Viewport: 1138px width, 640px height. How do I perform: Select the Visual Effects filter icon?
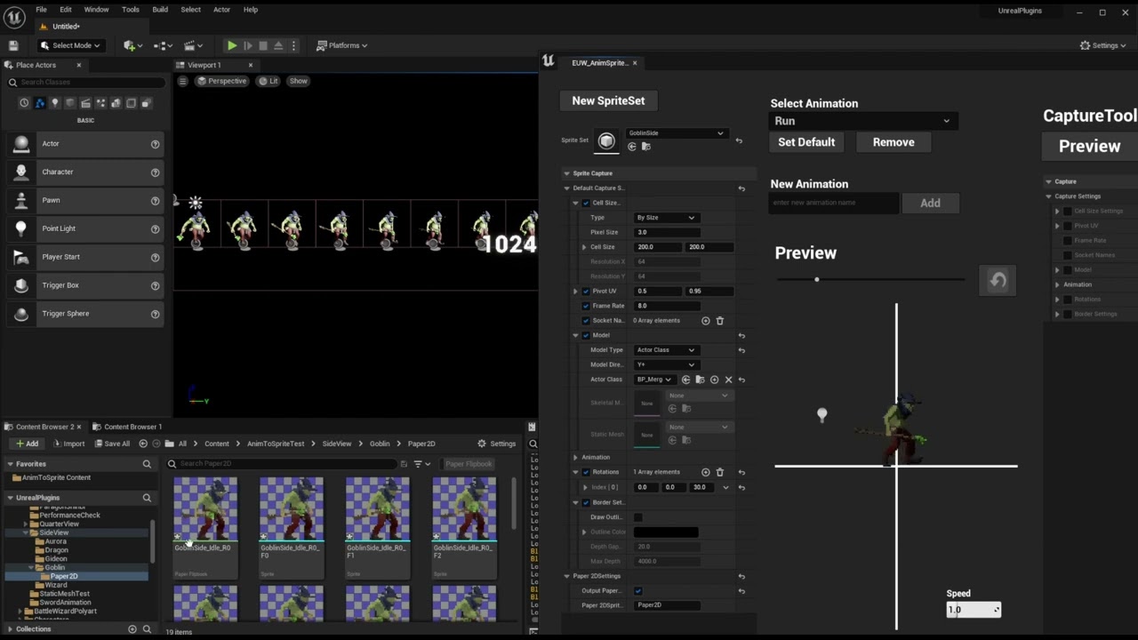coord(100,103)
